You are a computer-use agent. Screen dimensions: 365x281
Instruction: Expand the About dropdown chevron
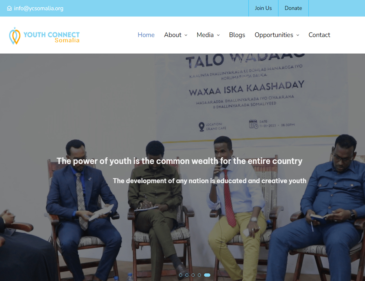pyautogui.click(x=186, y=35)
